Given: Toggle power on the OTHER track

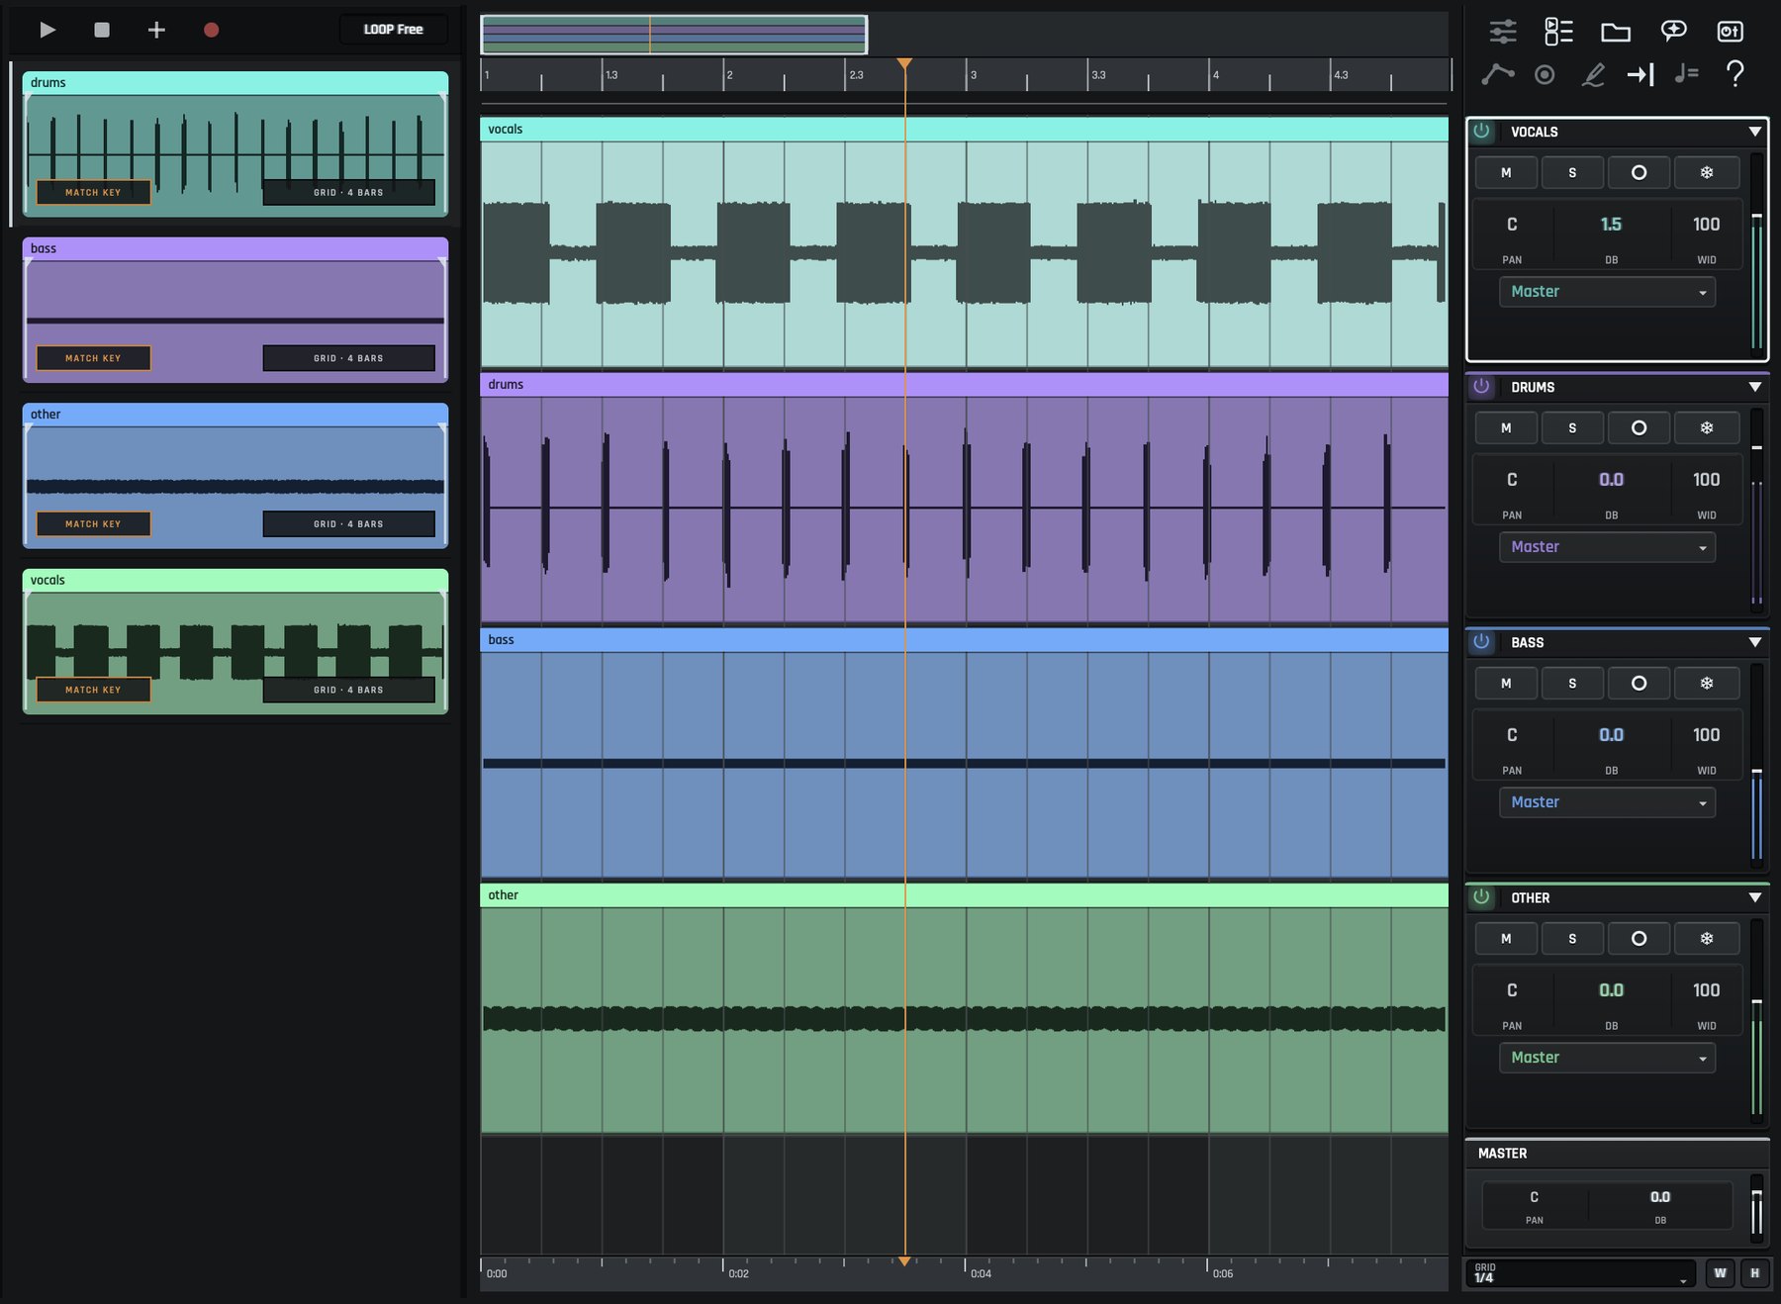Looking at the screenshot, I should 1481,896.
